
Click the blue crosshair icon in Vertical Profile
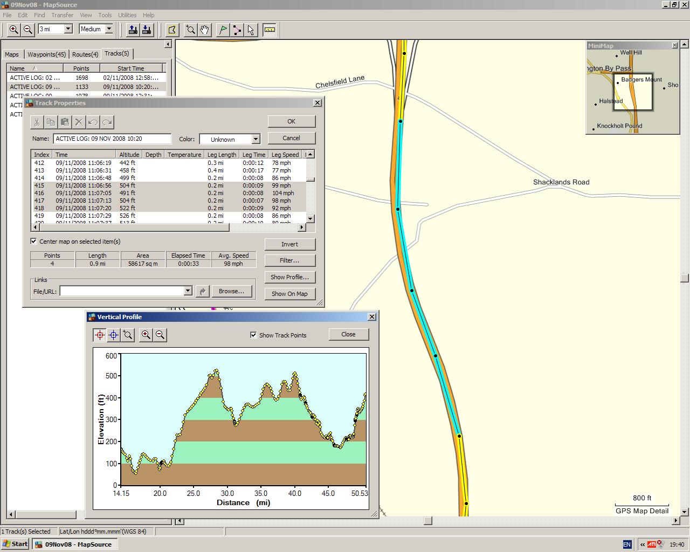[114, 335]
